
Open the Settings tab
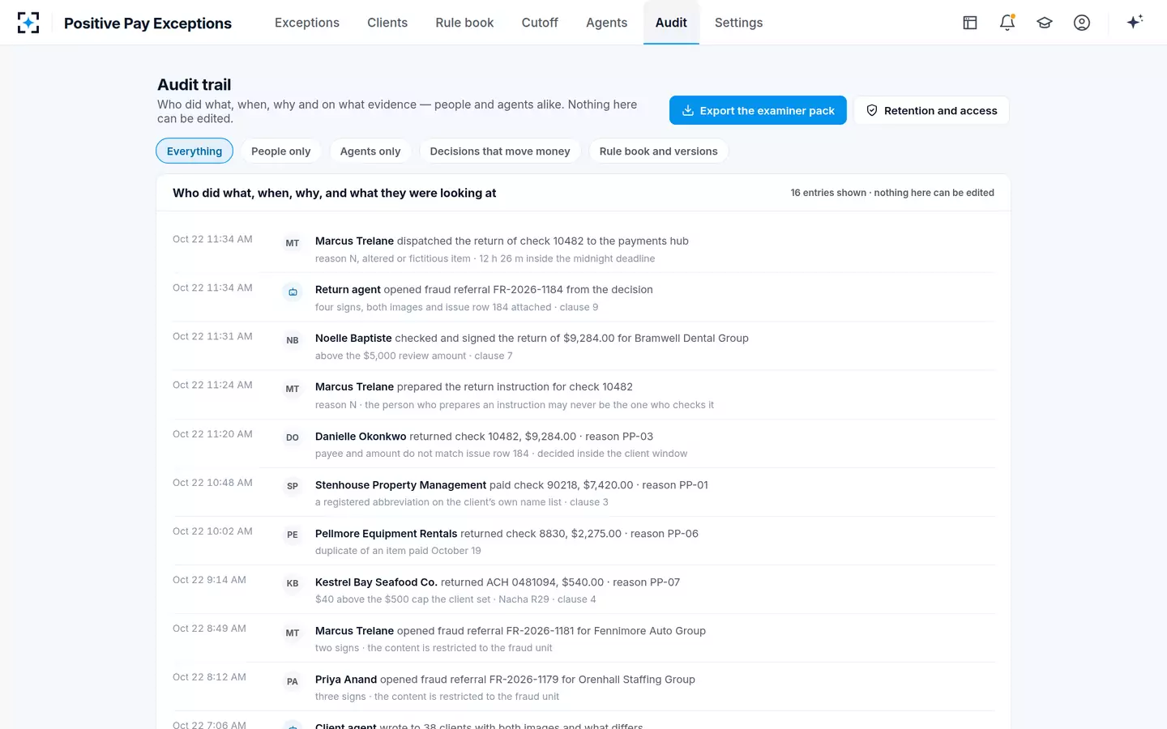tap(739, 23)
